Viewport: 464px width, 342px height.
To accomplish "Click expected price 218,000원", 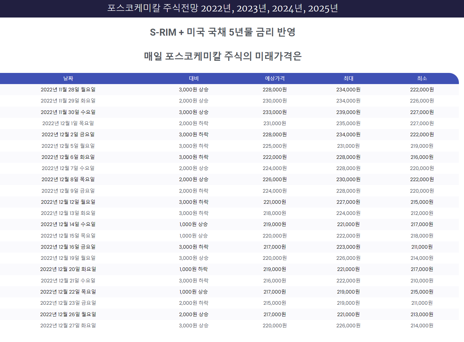I will (x=275, y=213).
